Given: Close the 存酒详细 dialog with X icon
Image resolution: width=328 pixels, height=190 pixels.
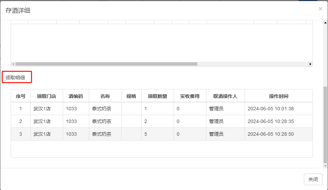Looking at the screenshot, I should coord(320,9).
